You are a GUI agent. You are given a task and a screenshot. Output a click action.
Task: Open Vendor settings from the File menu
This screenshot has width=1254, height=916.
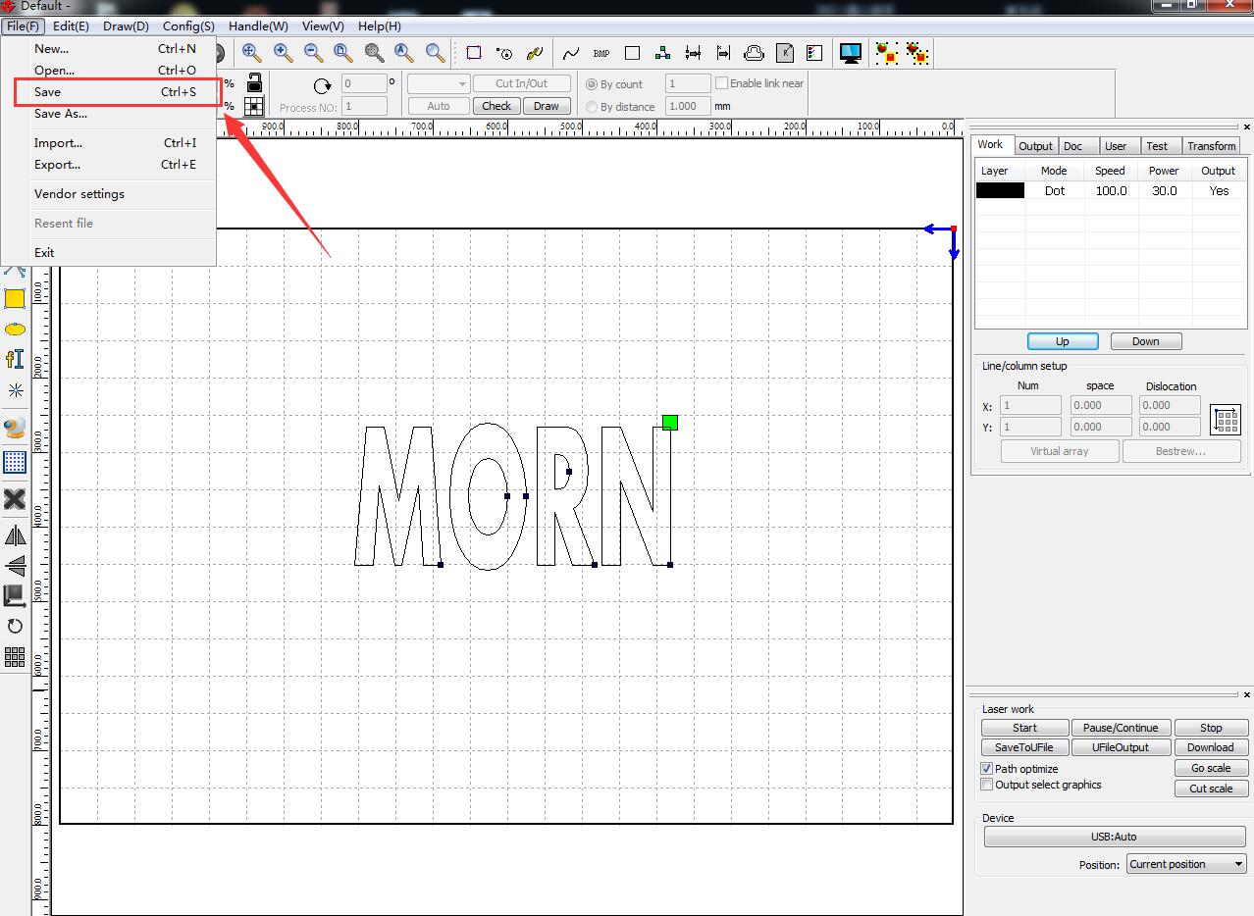pyautogui.click(x=108, y=194)
